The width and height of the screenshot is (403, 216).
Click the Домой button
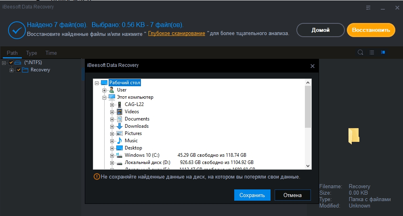320,30
